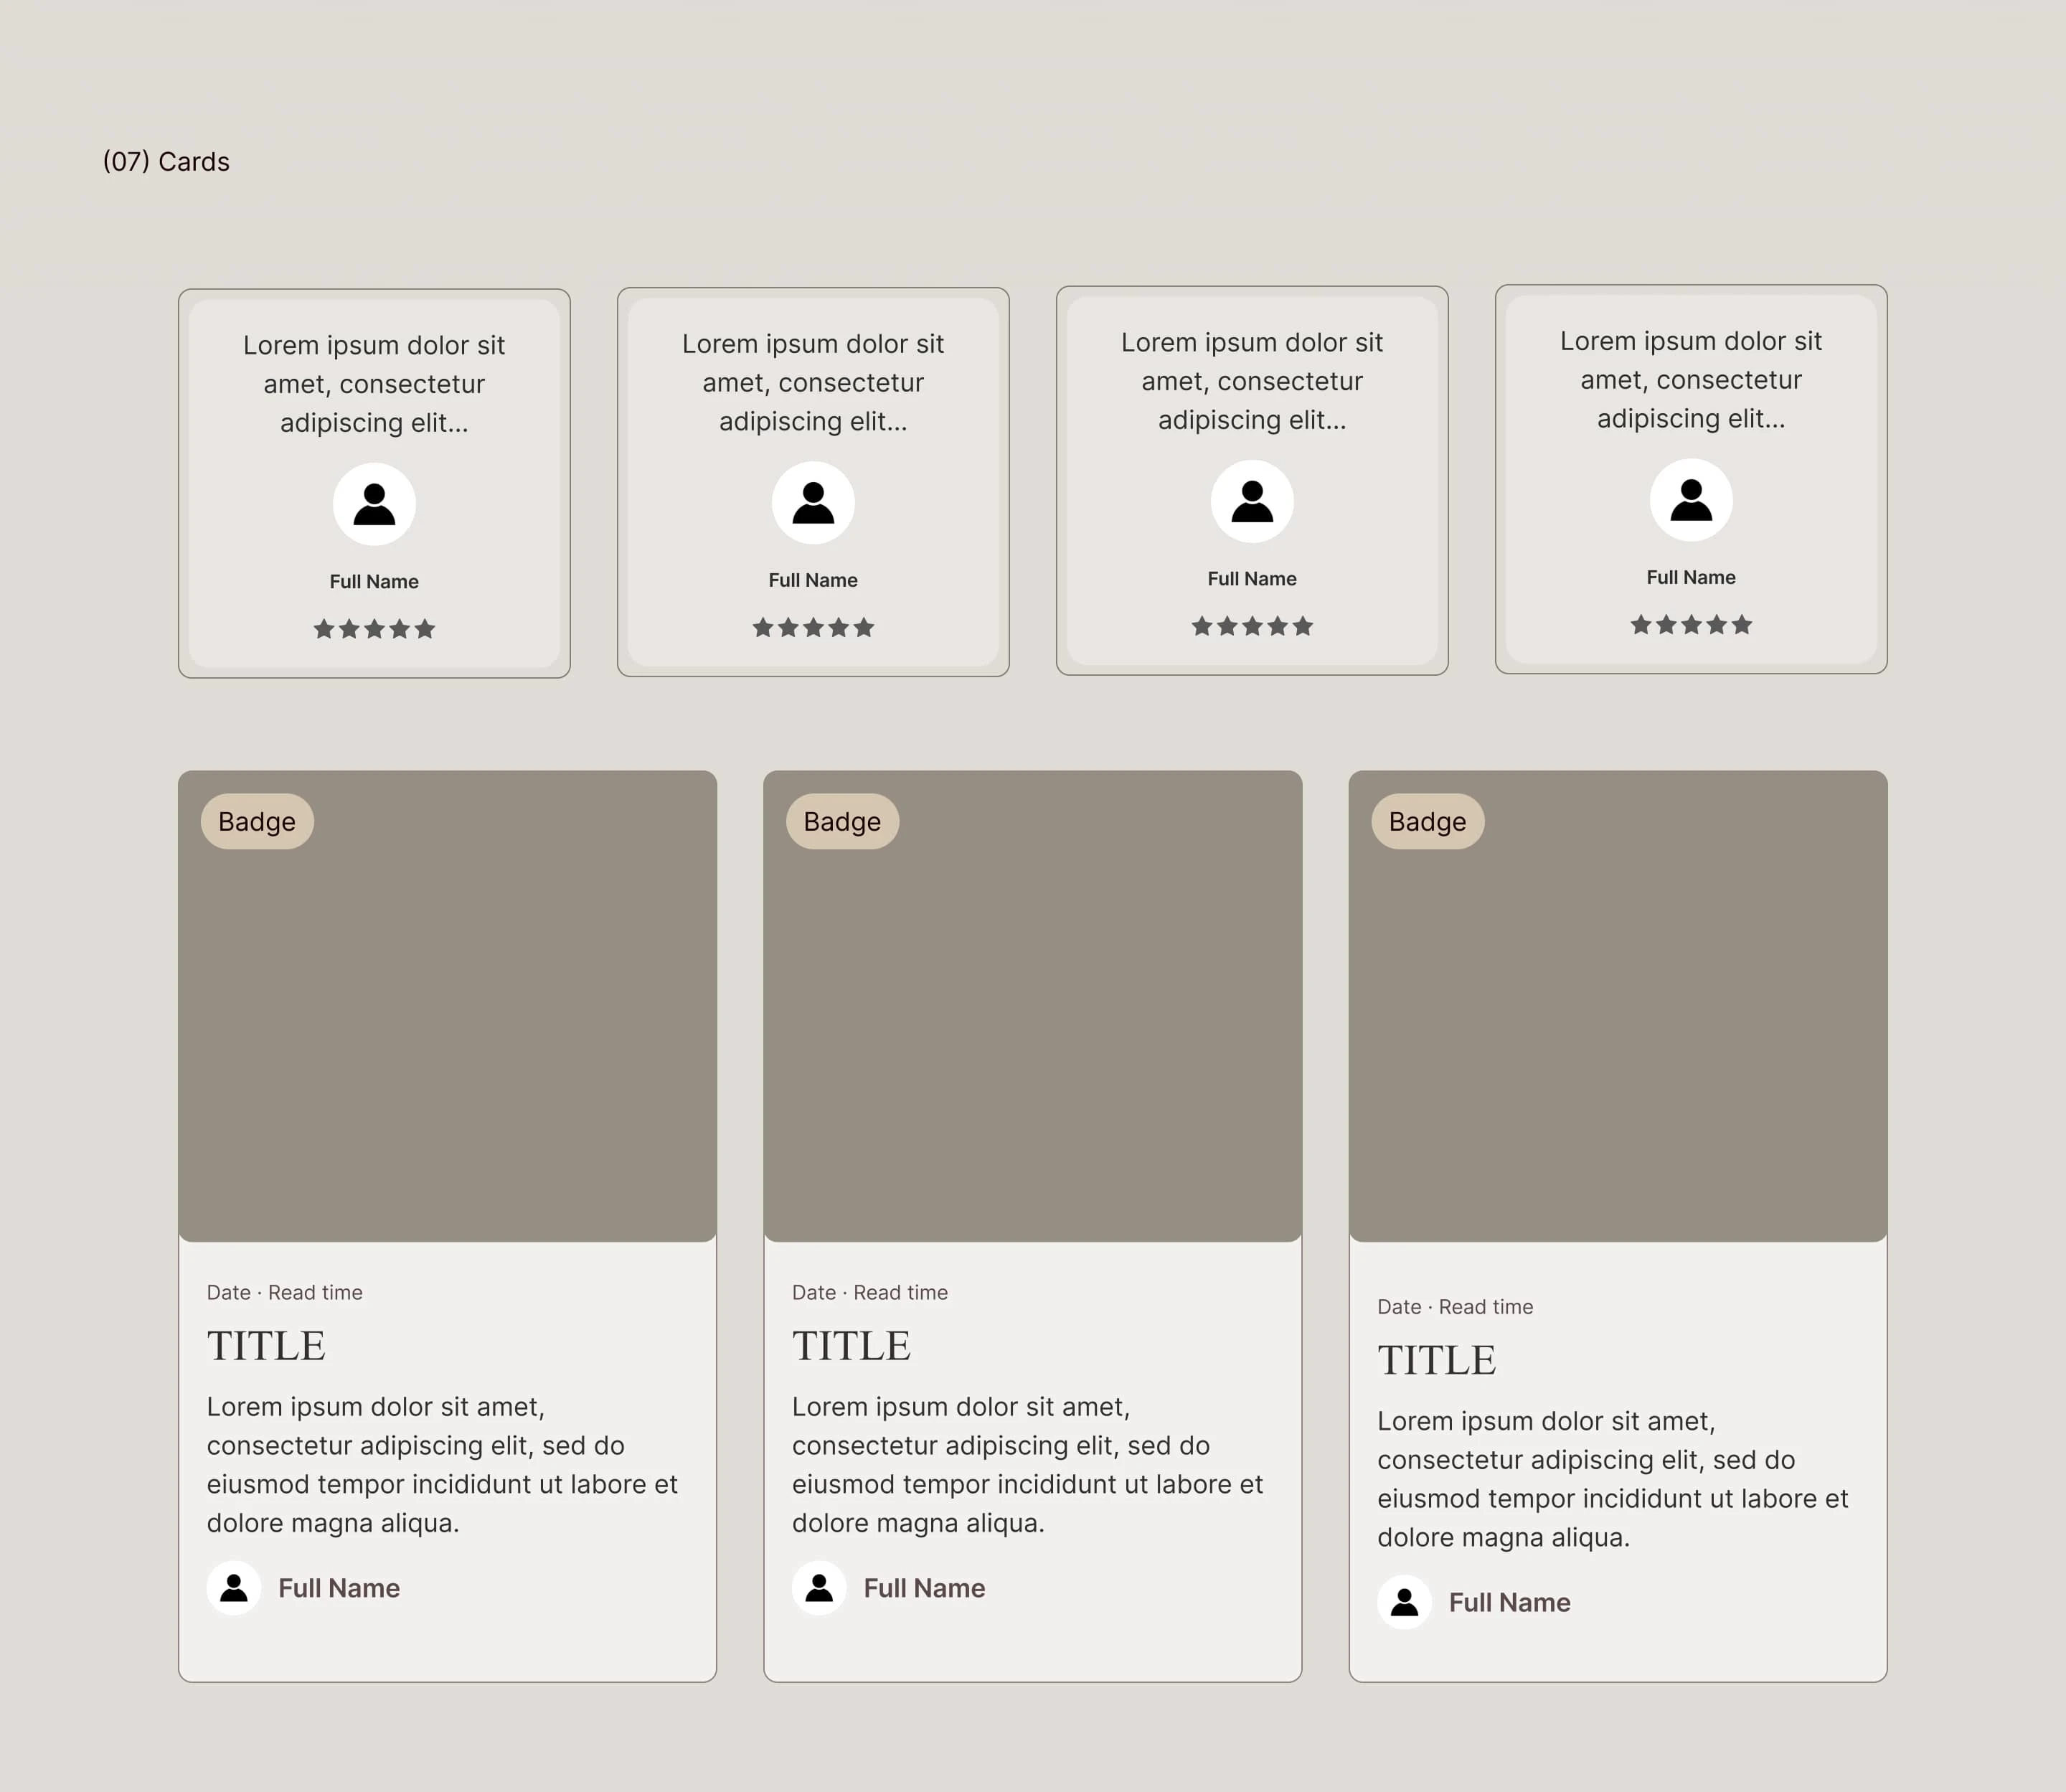Click star rating in fourth testimonial card
This screenshot has width=2066, height=1792.
[x=1691, y=625]
